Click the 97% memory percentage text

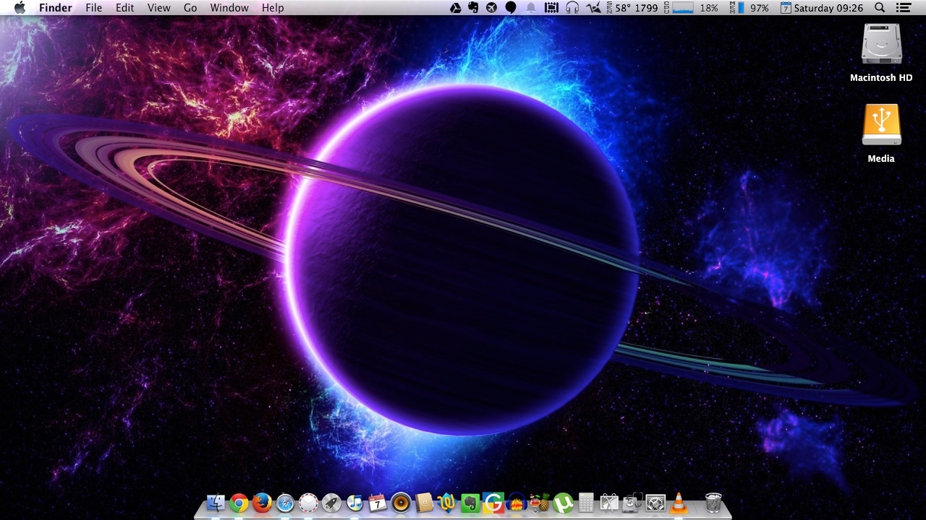[760, 8]
